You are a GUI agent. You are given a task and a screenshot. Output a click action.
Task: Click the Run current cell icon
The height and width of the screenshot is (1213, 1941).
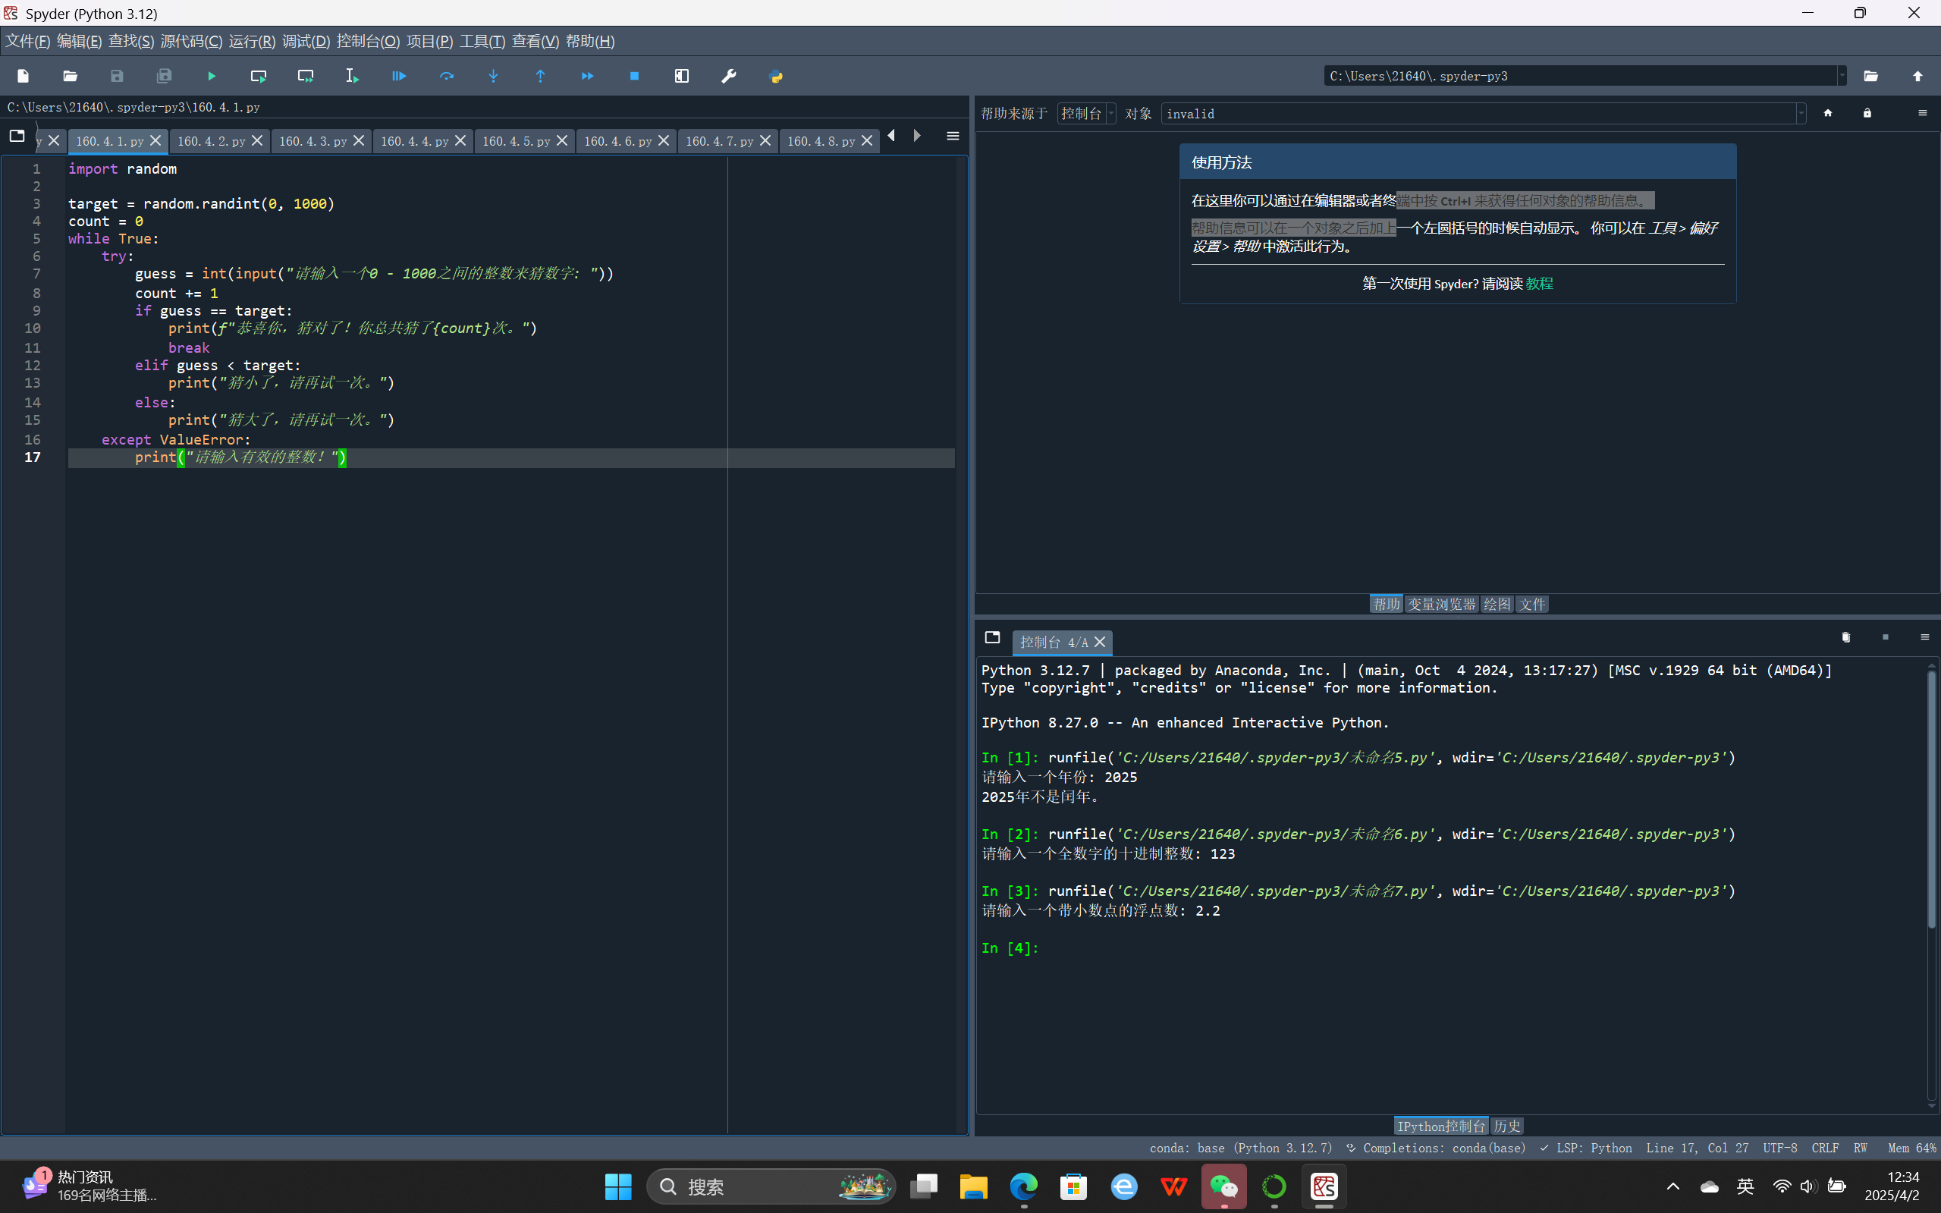point(258,76)
